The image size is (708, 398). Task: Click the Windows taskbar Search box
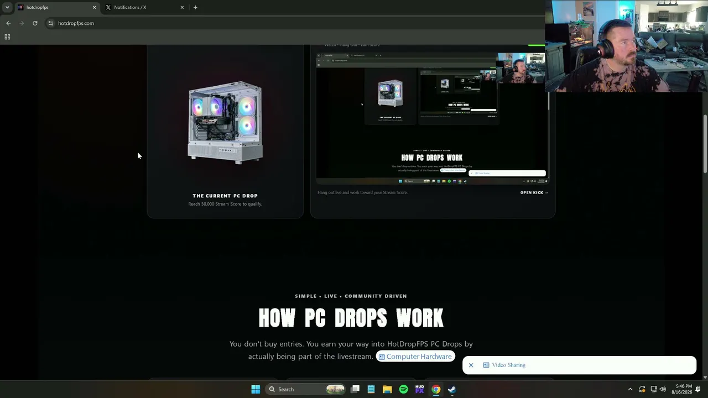tap(306, 389)
